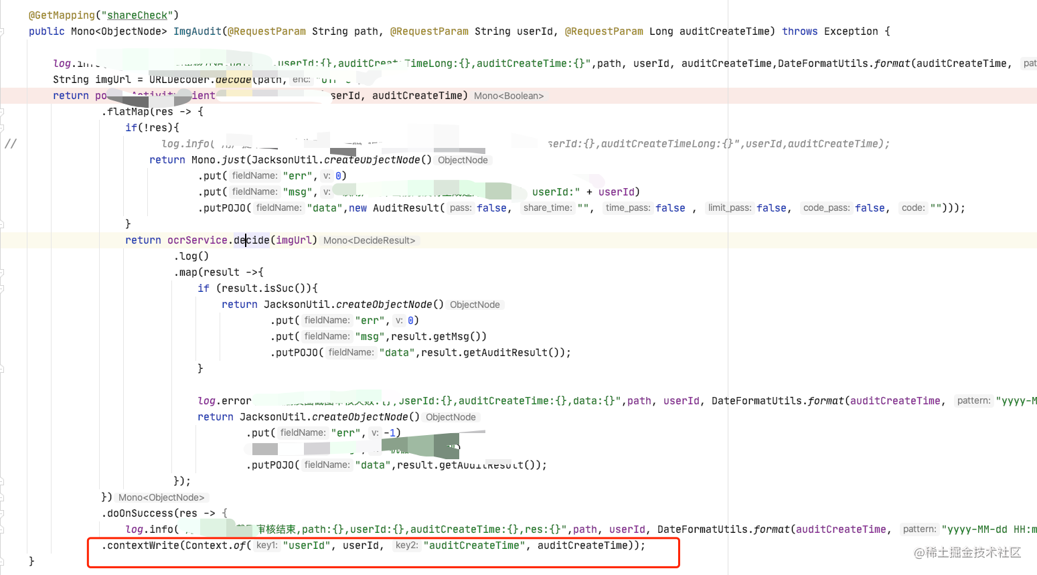This screenshot has height=575, width=1037.
Task: Click the "auditCreateTime" key string
Action: (x=474, y=546)
